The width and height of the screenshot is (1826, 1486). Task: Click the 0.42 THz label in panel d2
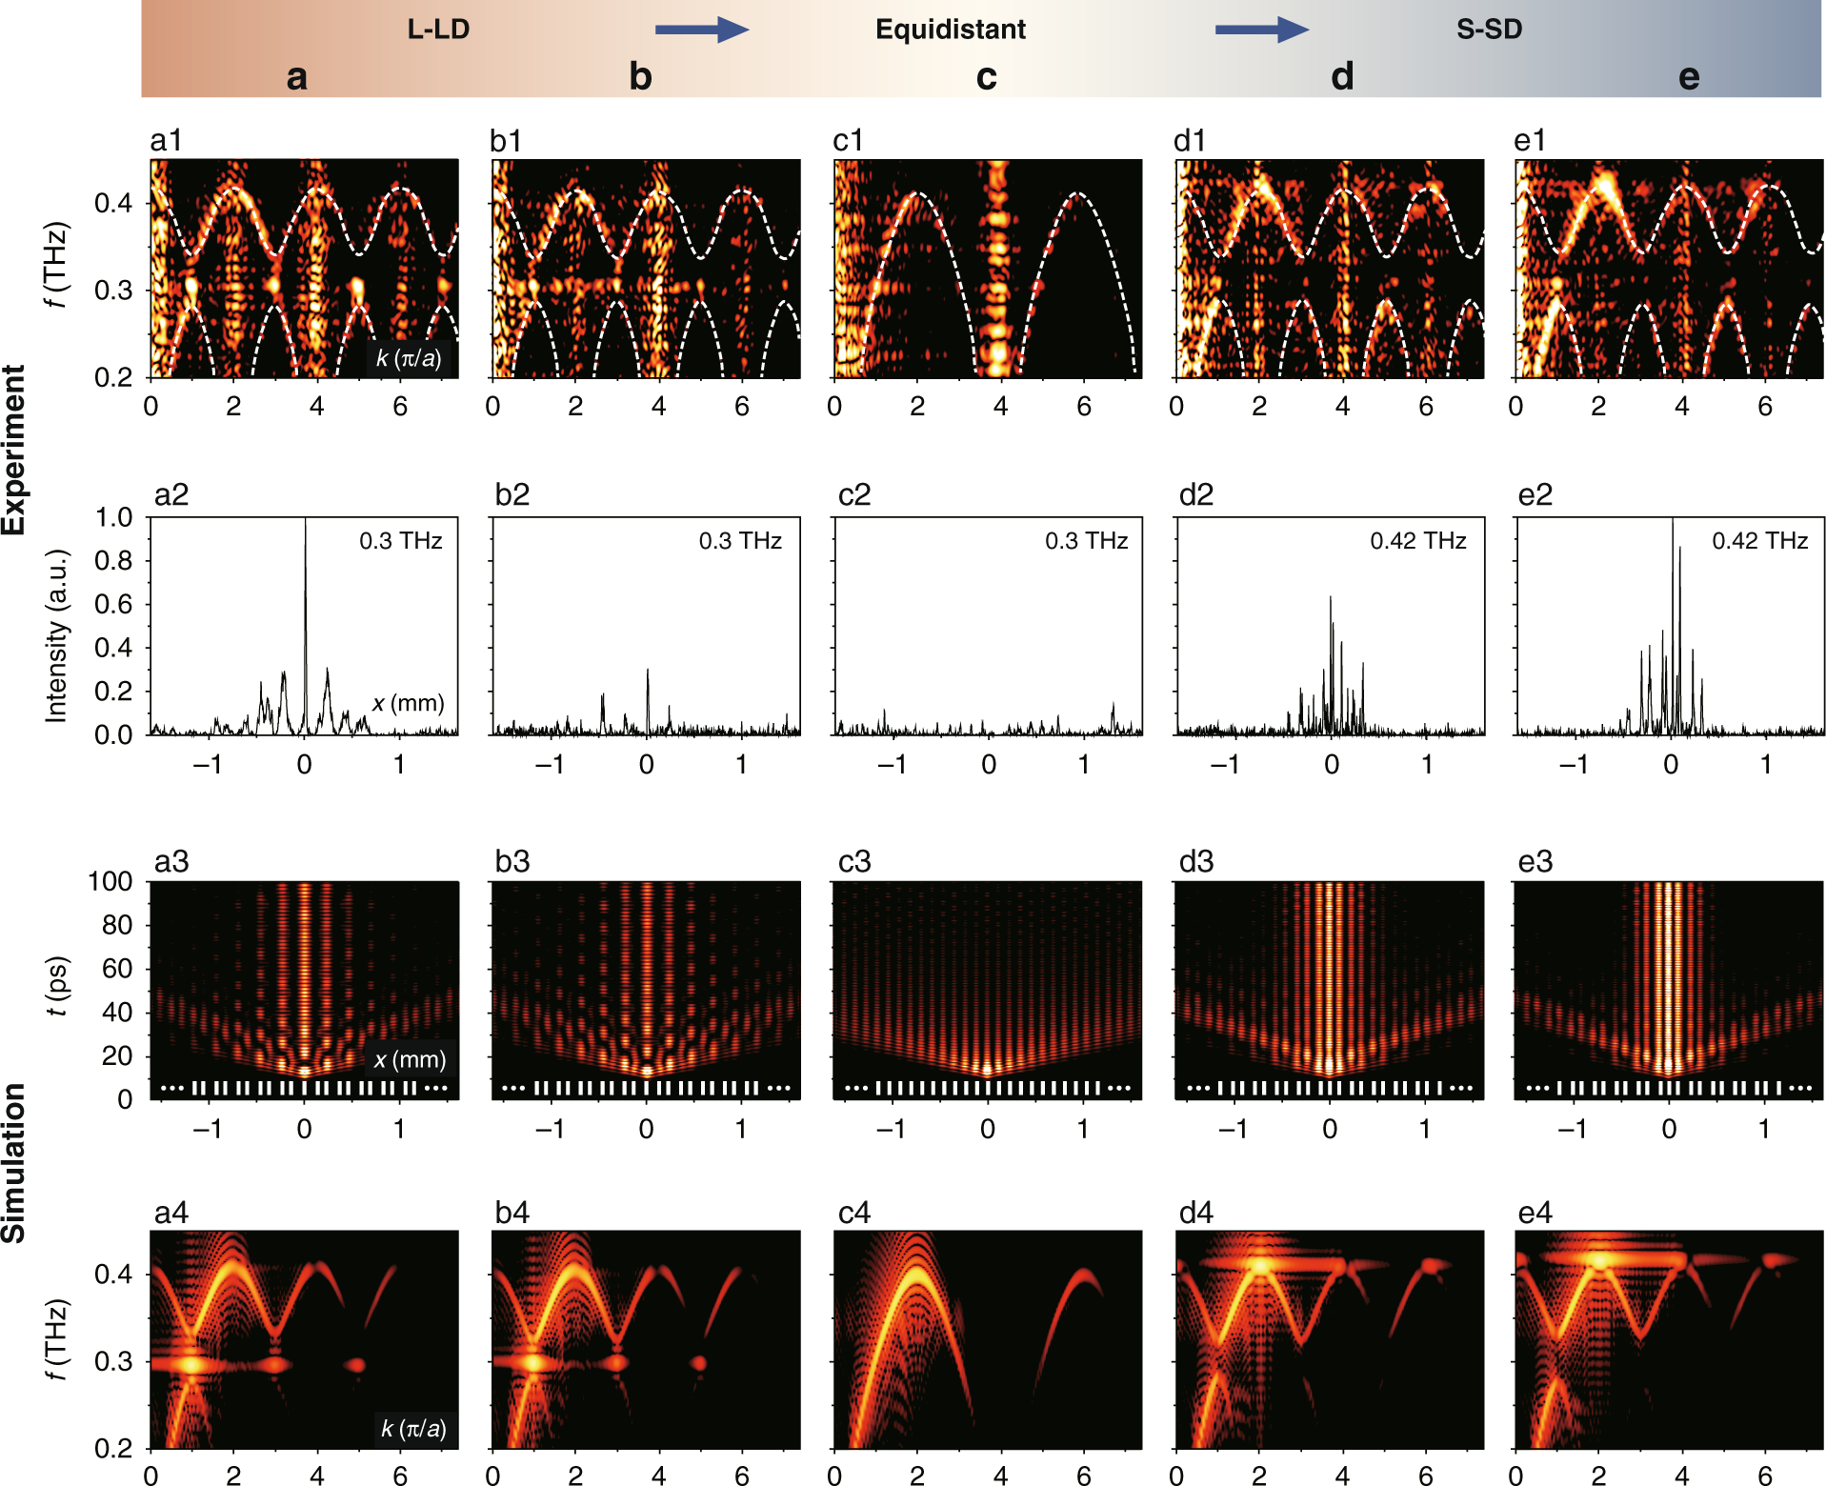(x=1418, y=541)
